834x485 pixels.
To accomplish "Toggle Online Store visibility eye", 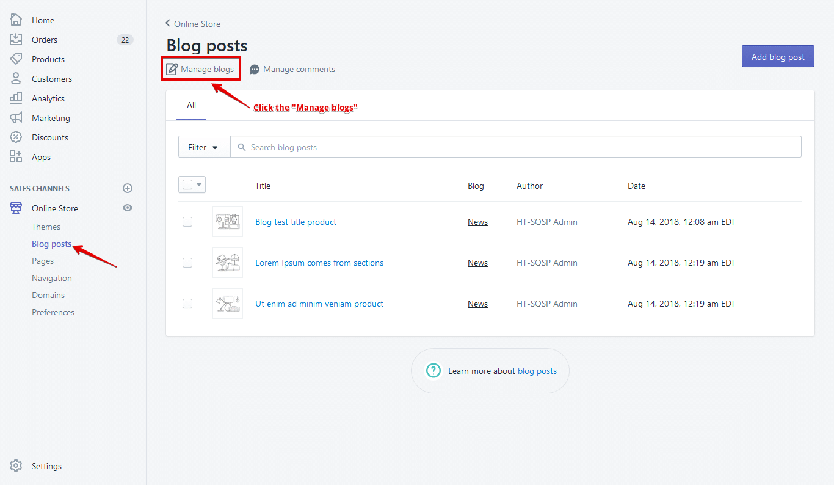I will [x=127, y=208].
